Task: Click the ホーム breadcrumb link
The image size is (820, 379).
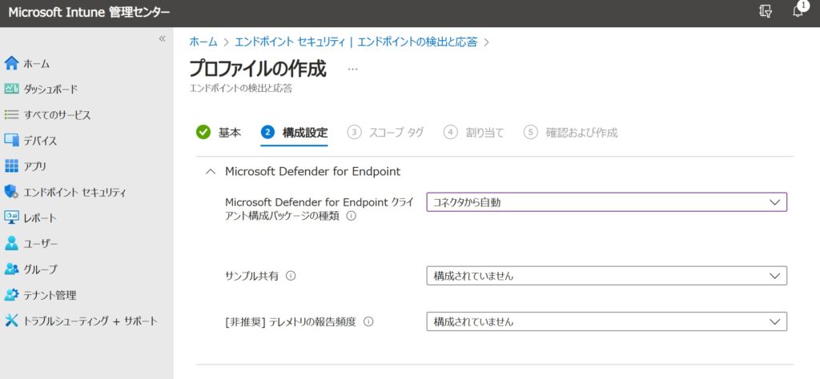Action: [203, 41]
